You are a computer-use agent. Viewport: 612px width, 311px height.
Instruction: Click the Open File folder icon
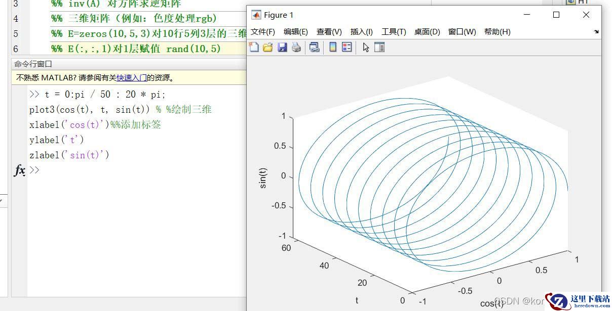coord(267,48)
